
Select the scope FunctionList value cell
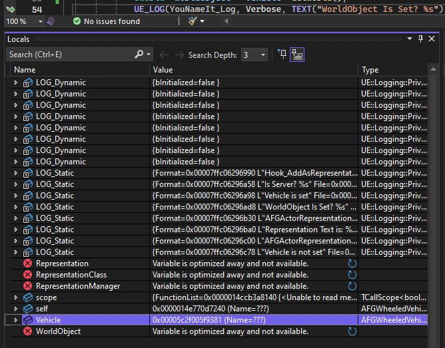coord(254,297)
